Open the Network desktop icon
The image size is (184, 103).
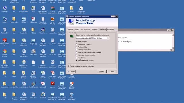5,20
